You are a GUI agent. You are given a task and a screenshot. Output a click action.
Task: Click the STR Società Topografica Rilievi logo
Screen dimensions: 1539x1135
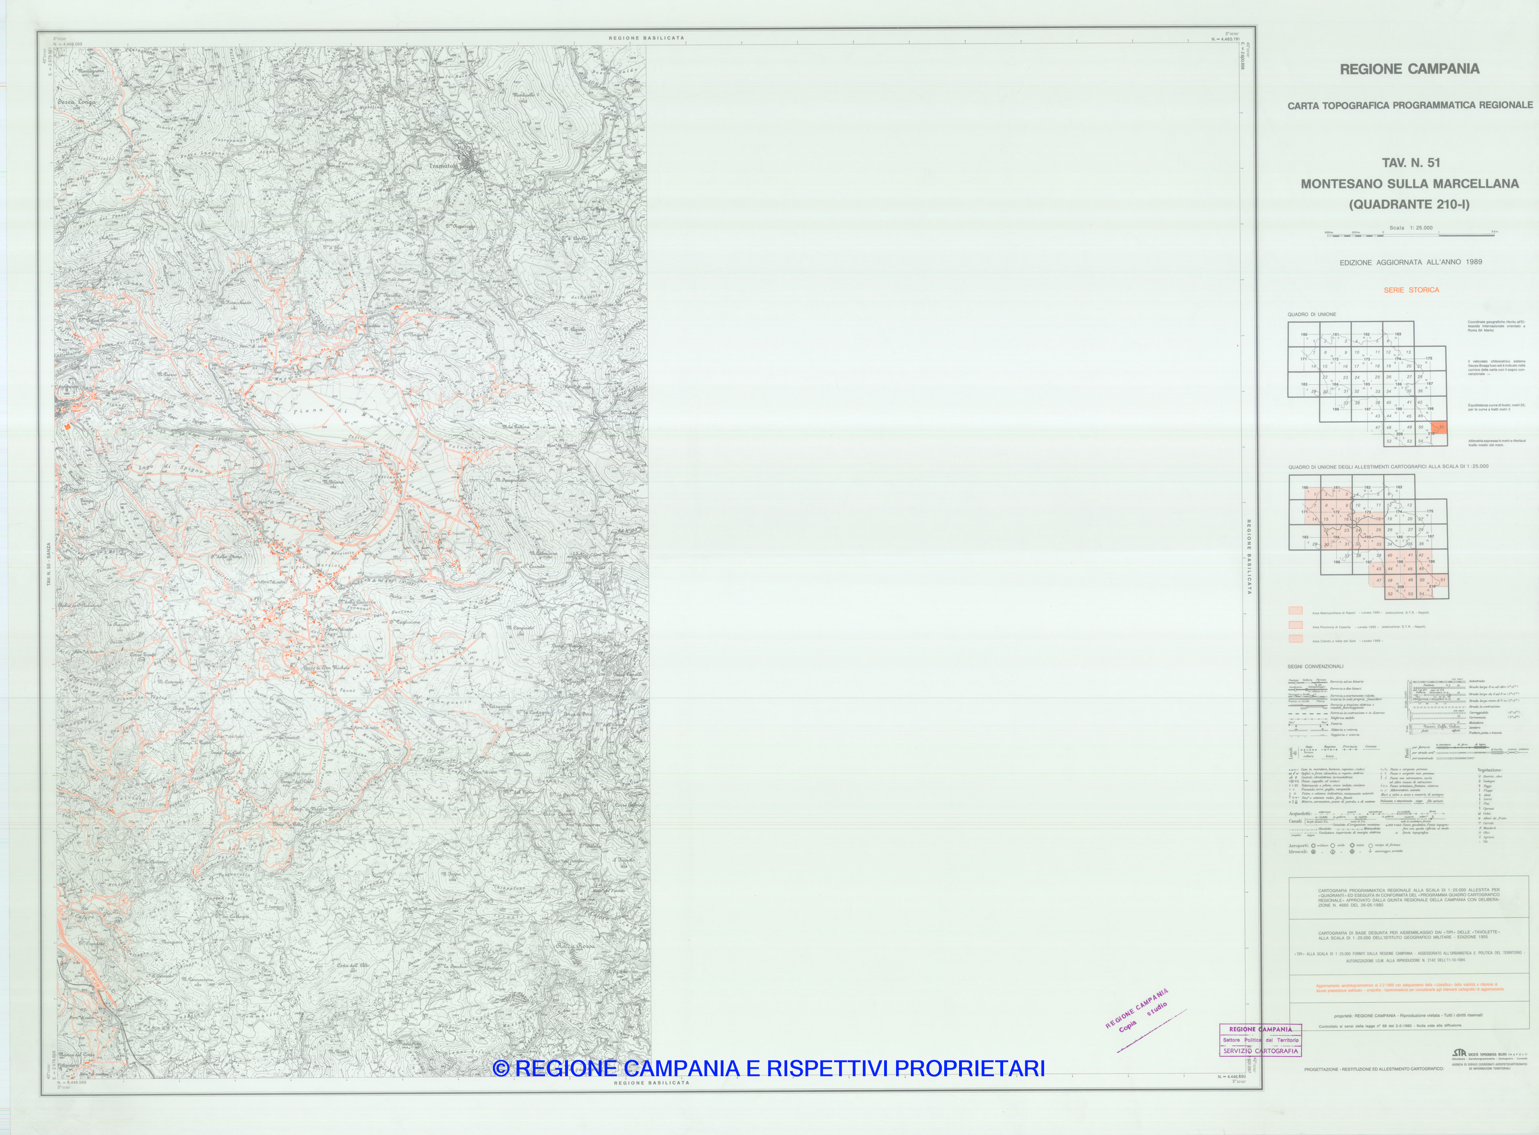[1459, 1052]
